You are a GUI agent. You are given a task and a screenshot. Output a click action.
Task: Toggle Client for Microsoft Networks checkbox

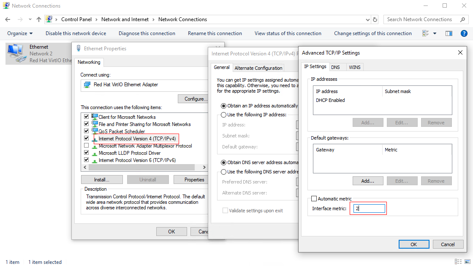click(86, 117)
